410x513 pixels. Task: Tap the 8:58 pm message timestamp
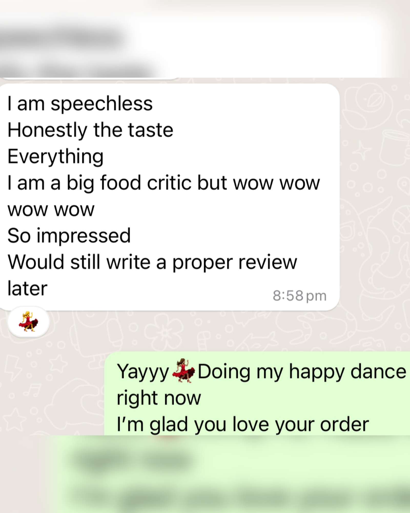(300, 296)
